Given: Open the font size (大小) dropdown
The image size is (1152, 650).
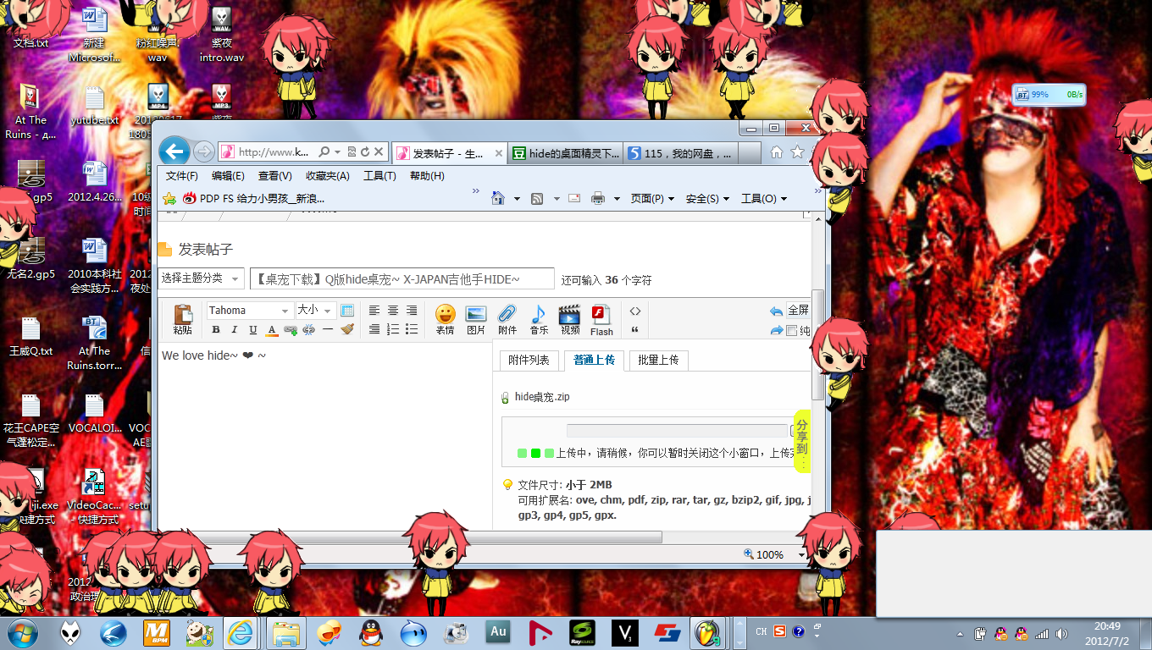Looking at the screenshot, I should coord(315,311).
